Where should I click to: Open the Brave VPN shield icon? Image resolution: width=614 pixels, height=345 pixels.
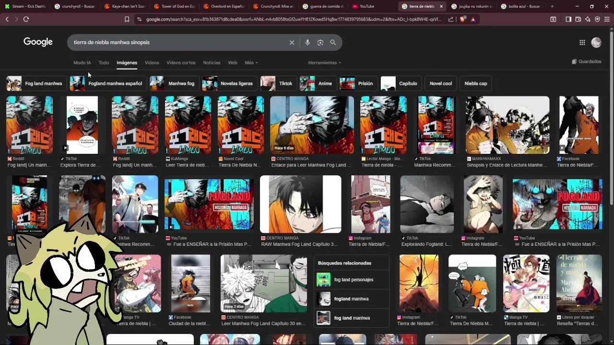[x=597, y=19]
